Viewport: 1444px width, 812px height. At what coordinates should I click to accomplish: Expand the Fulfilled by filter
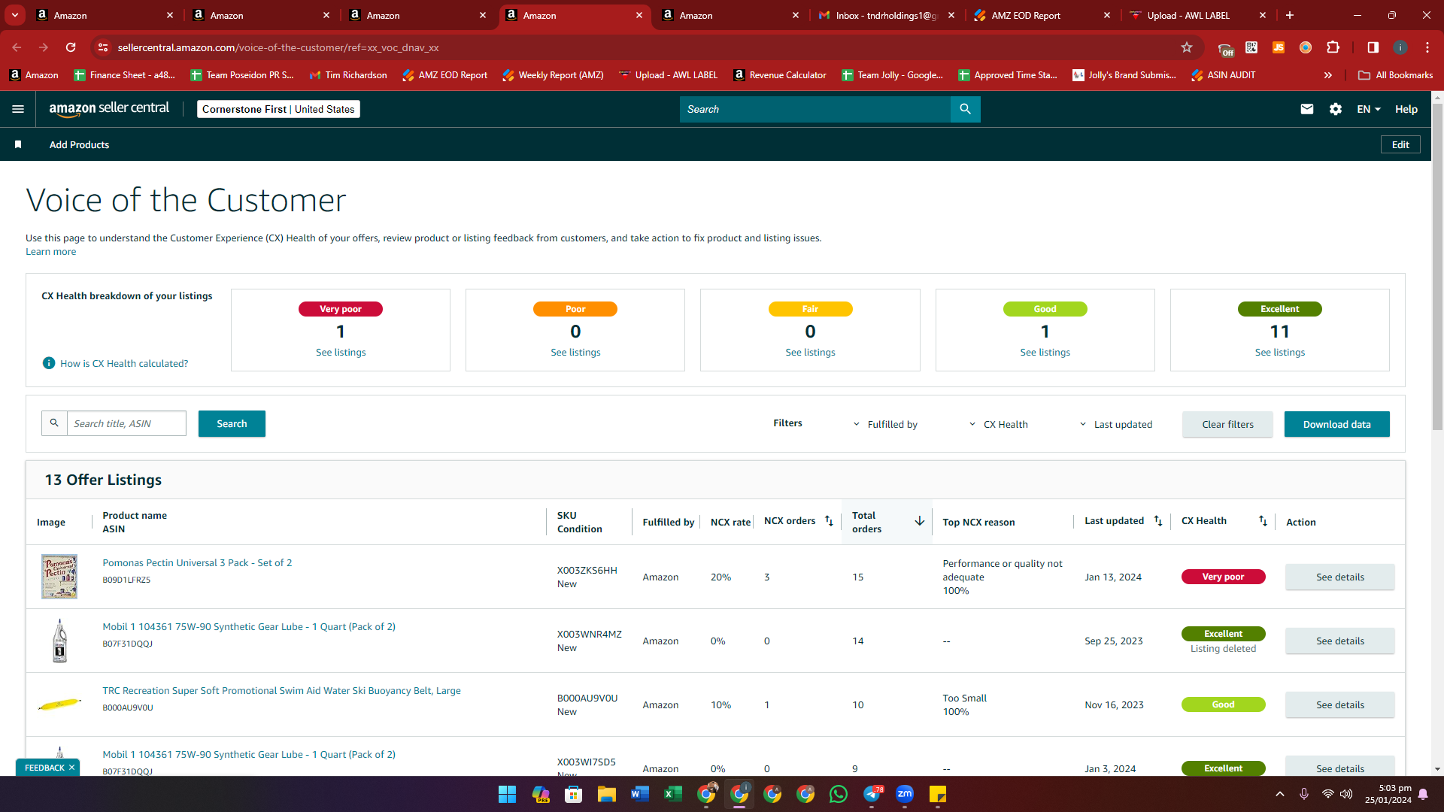point(885,424)
